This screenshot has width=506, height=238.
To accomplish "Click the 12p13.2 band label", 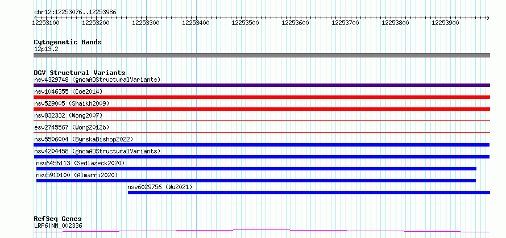I will [46, 49].
